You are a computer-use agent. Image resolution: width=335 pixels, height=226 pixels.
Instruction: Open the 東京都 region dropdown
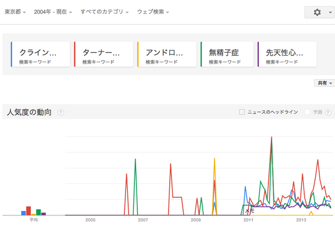coord(15,12)
